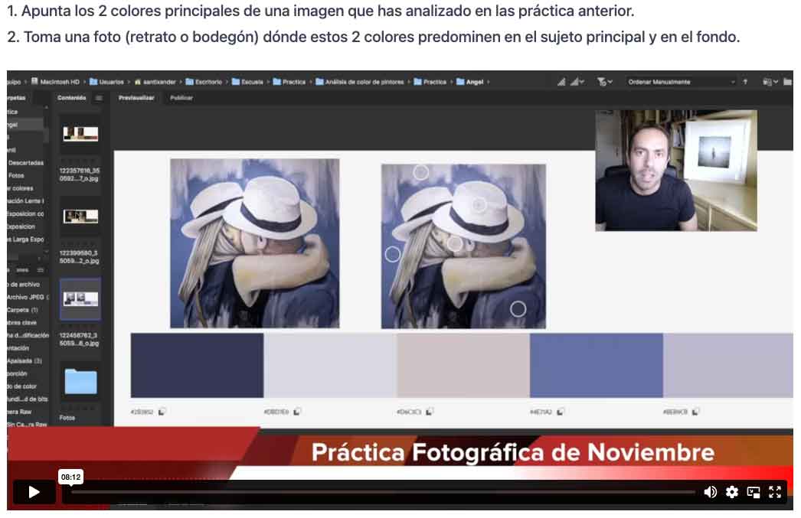Select Larga Expo folder in tree
Screen dimensions: 801x518
25,239
